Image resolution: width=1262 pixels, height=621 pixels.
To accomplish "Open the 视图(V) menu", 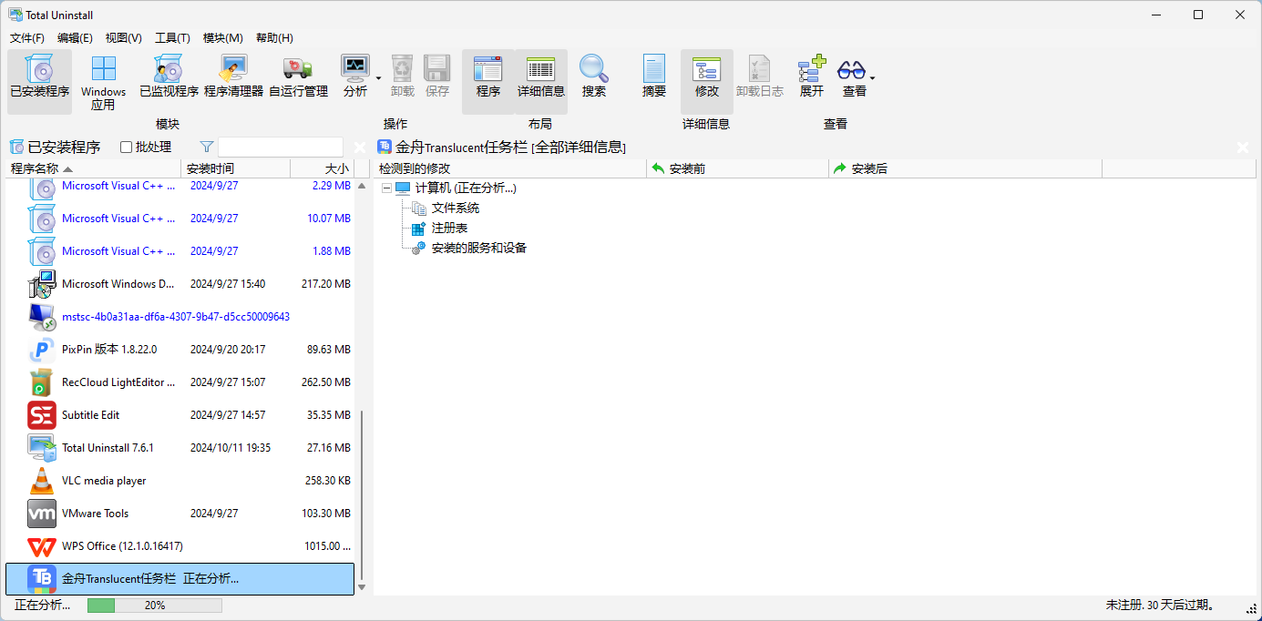I will pos(123,38).
